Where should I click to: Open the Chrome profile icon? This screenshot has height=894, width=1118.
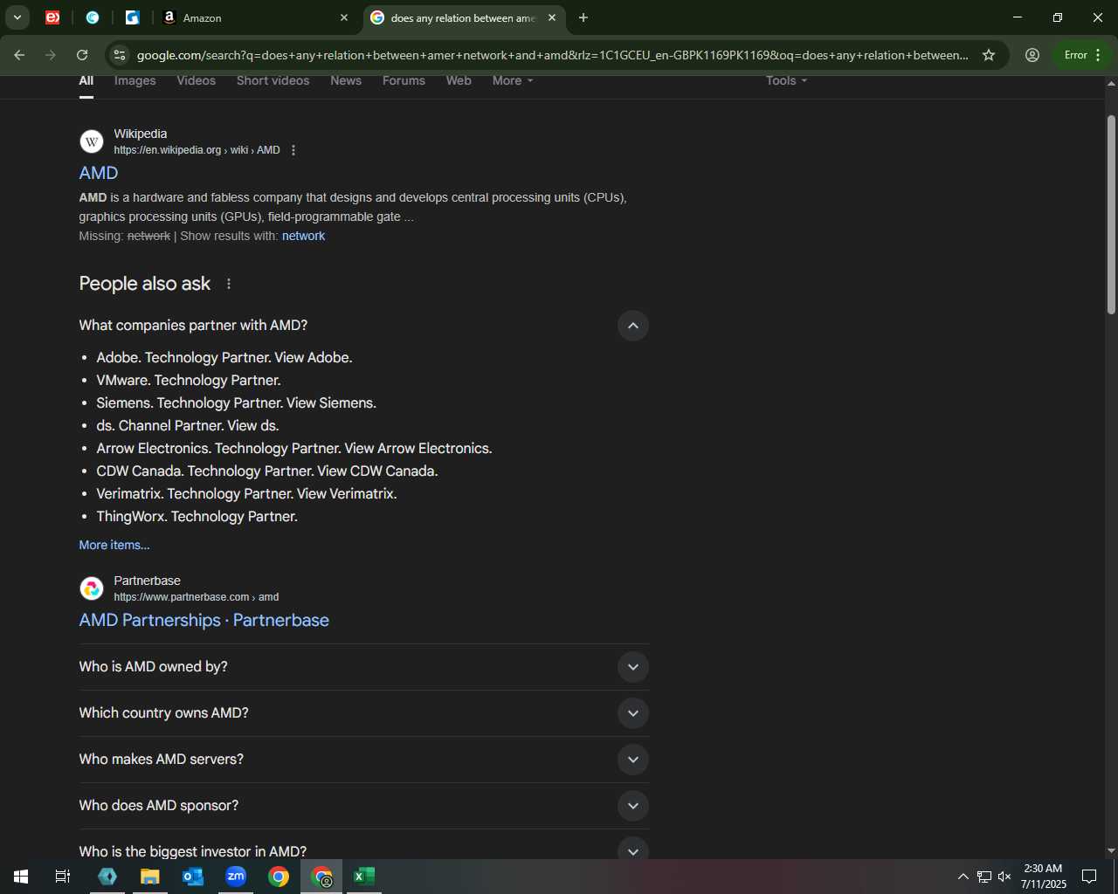[1032, 55]
